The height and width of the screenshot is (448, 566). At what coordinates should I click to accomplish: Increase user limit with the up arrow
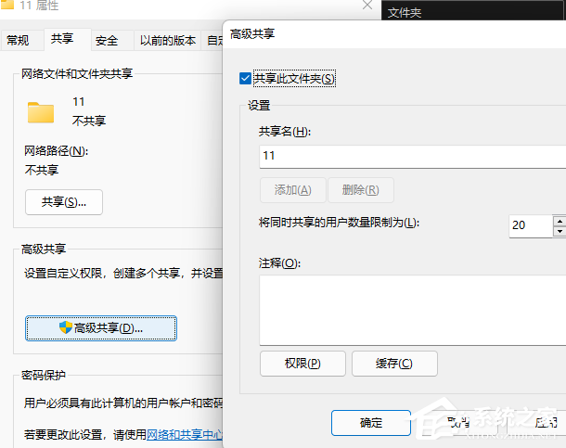pos(559,220)
